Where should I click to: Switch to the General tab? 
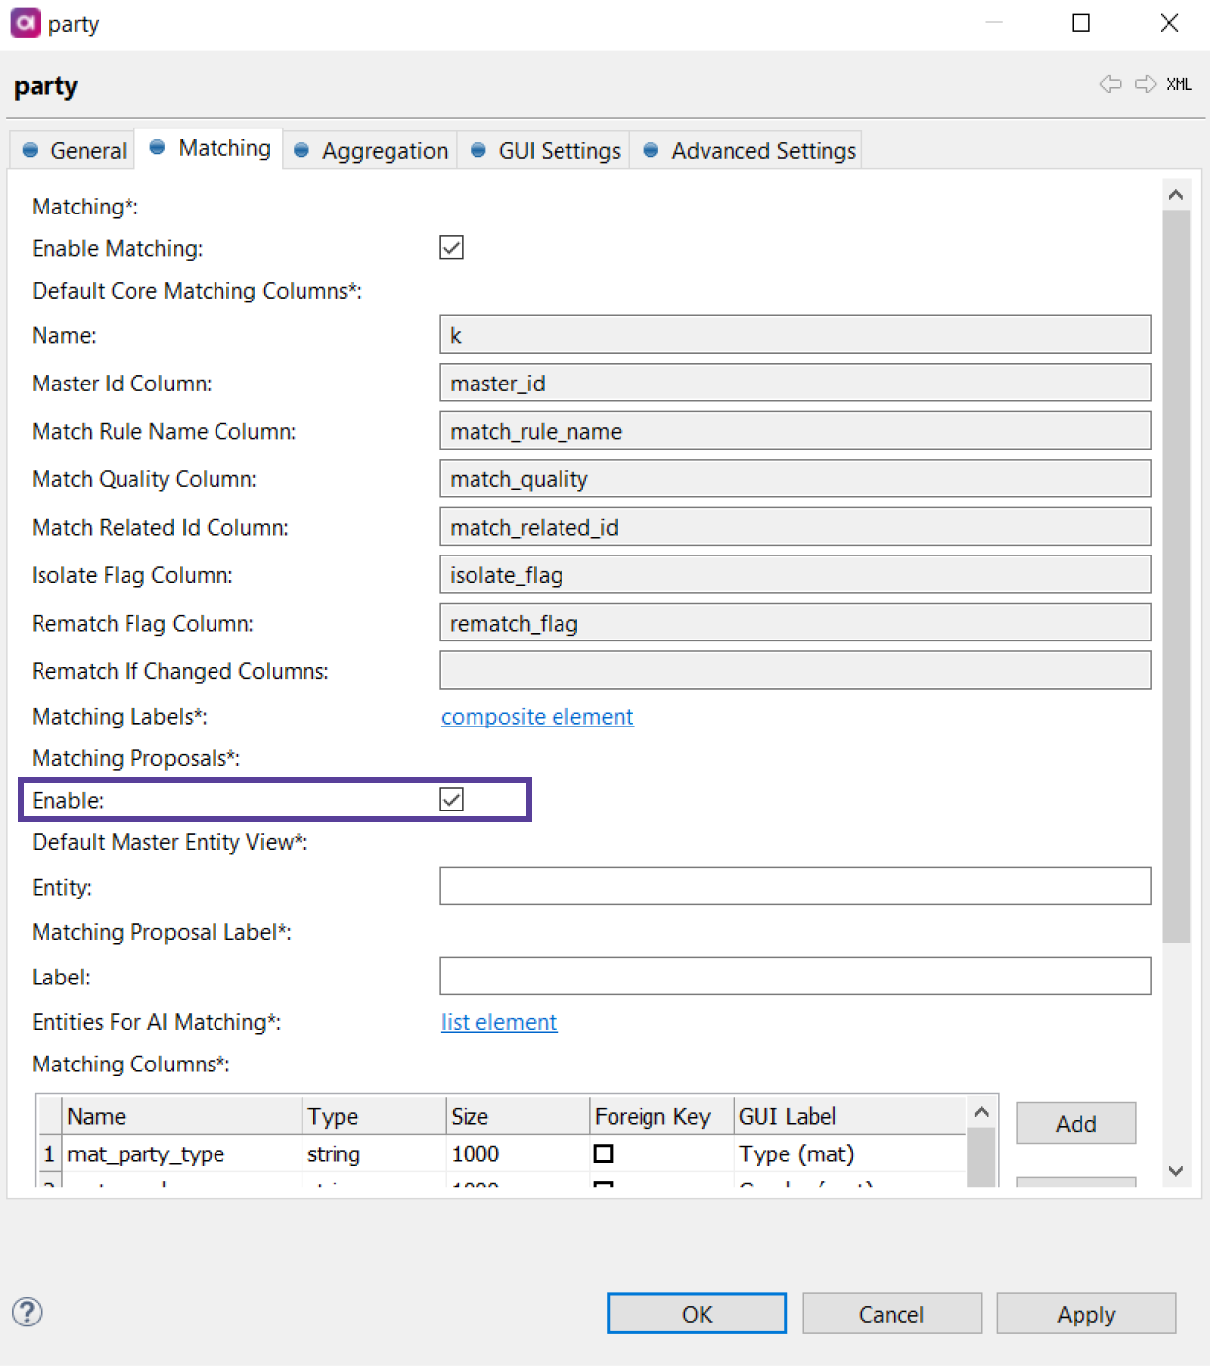coord(74,150)
